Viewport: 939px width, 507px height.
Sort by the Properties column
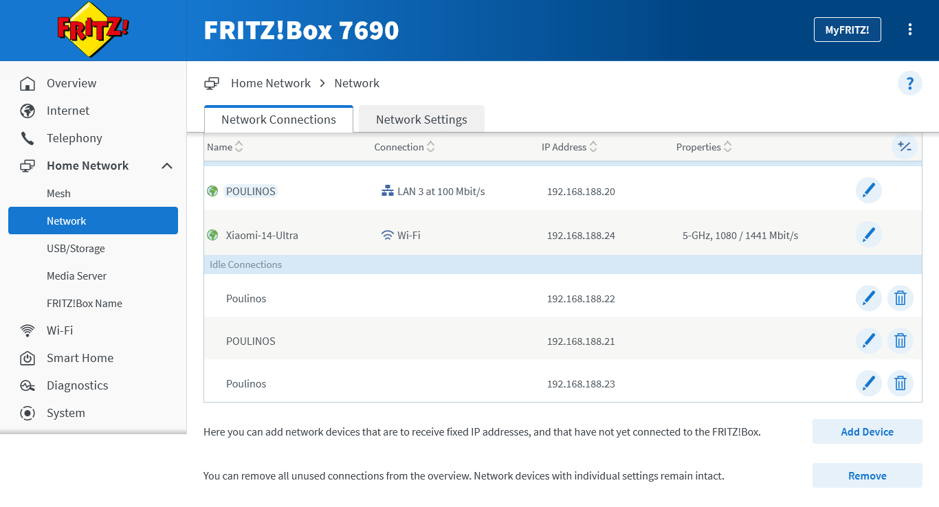704,147
